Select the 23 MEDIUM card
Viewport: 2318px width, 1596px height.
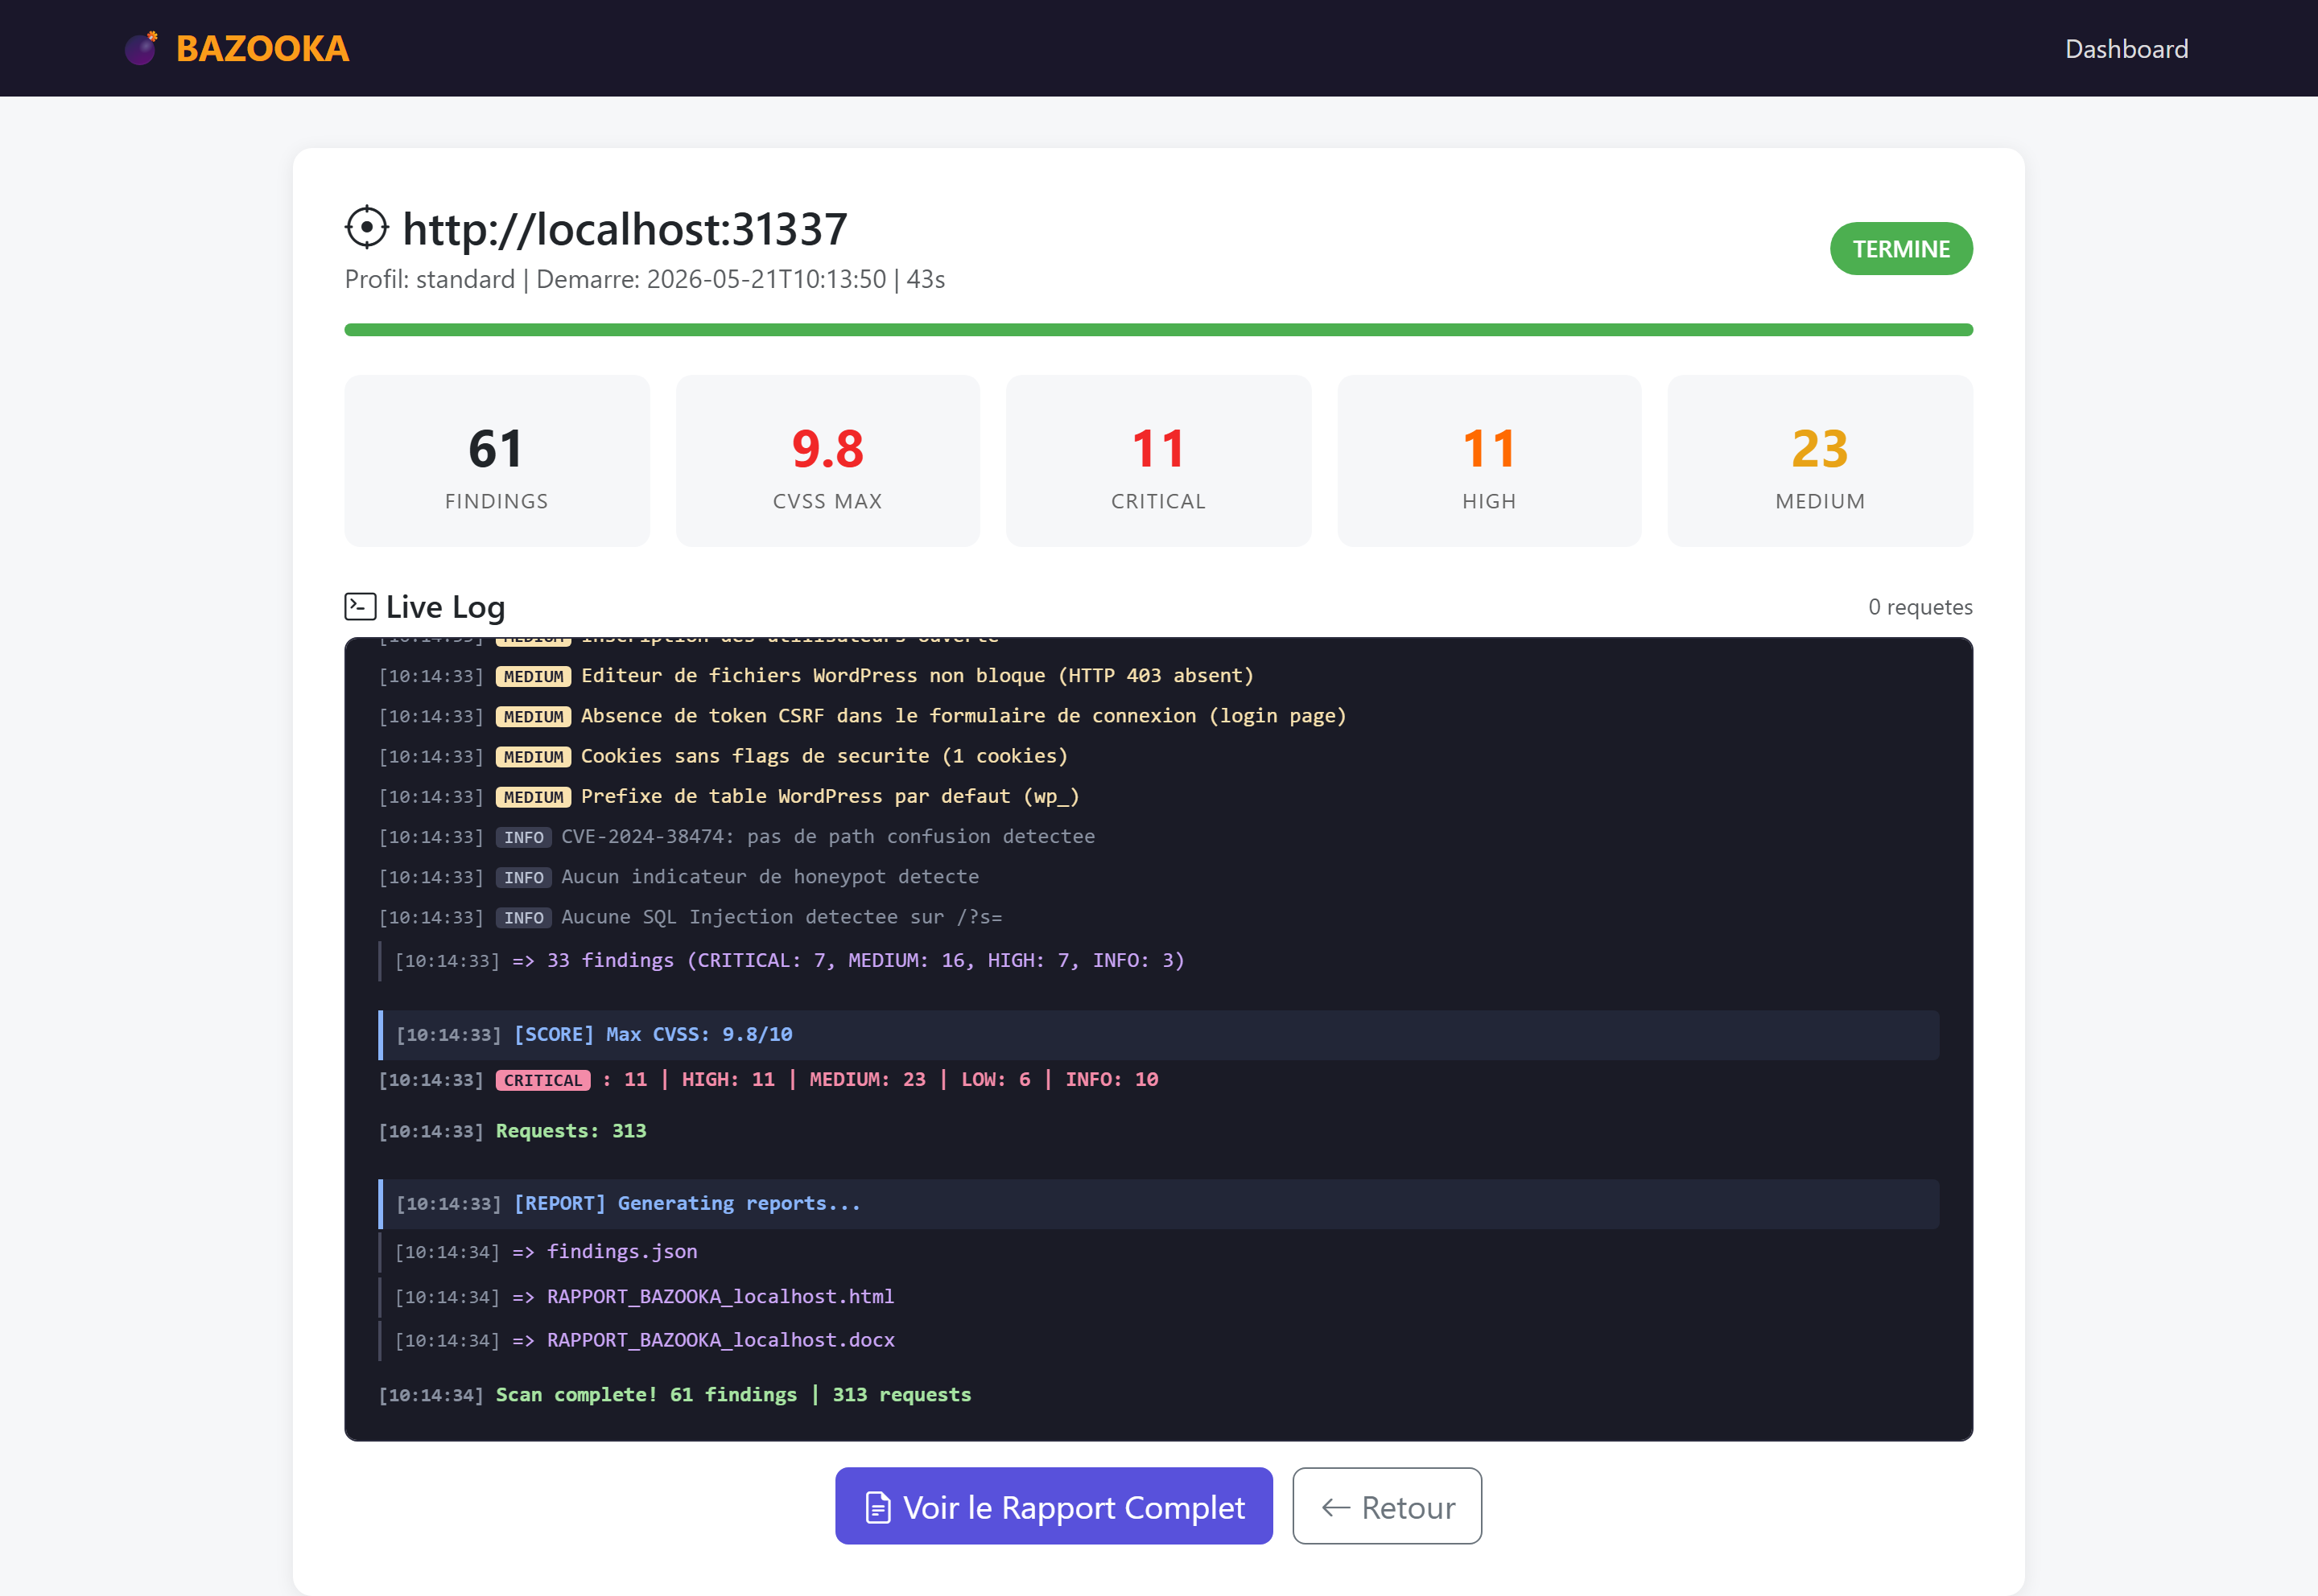(x=1820, y=461)
